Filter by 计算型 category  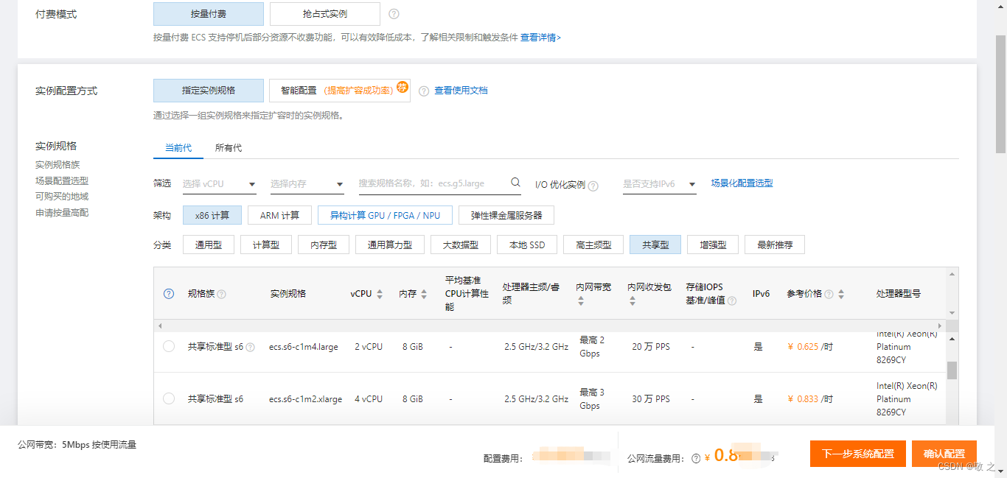click(x=266, y=245)
